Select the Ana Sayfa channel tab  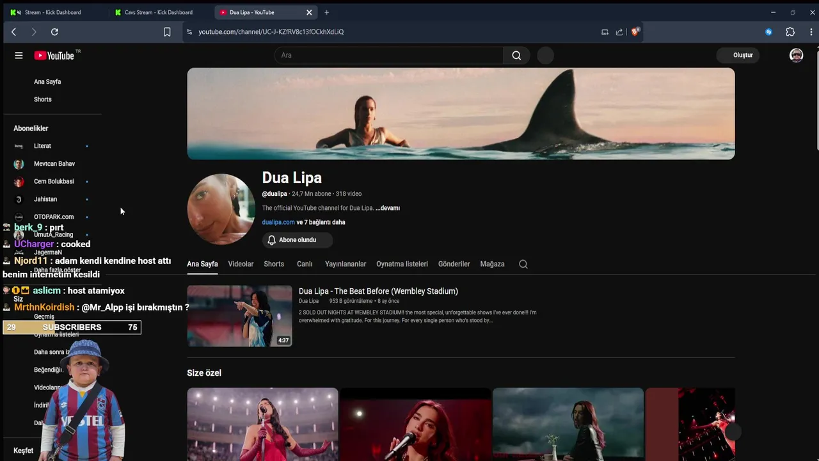pyautogui.click(x=202, y=264)
